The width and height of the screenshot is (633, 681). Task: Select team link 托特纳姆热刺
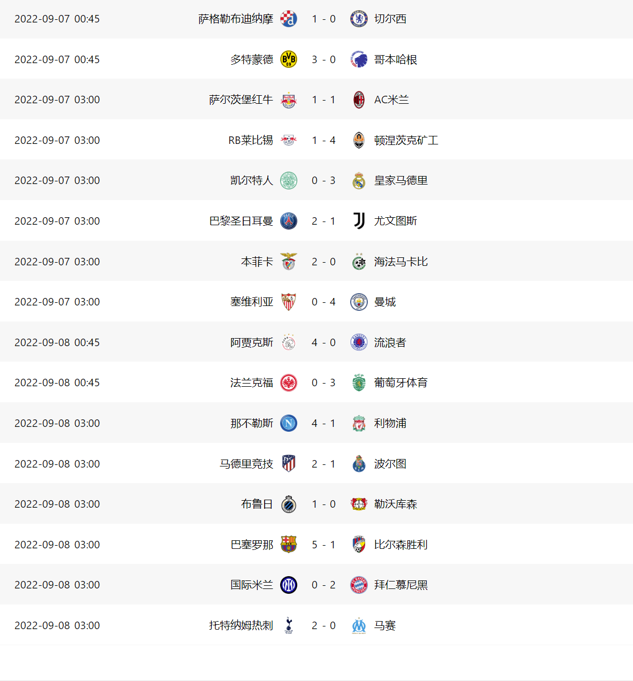click(x=241, y=625)
